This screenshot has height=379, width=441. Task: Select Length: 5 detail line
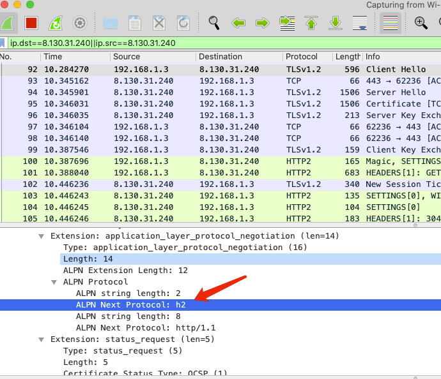click(86, 362)
